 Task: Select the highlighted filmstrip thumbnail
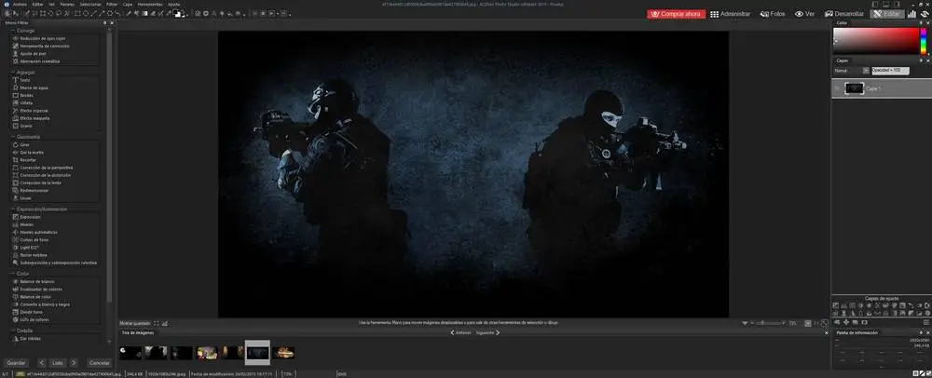pyautogui.click(x=257, y=353)
